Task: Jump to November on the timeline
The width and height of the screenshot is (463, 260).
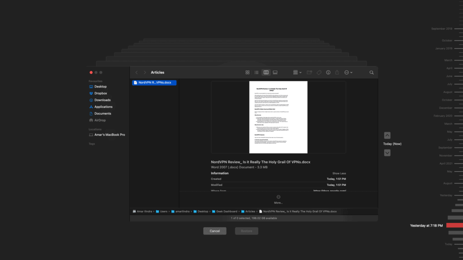Action: coord(445,155)
